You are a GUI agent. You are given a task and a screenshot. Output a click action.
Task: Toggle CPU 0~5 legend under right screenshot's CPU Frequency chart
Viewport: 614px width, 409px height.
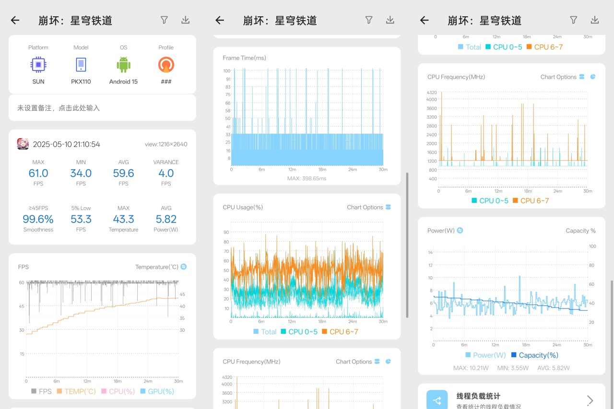490,201
